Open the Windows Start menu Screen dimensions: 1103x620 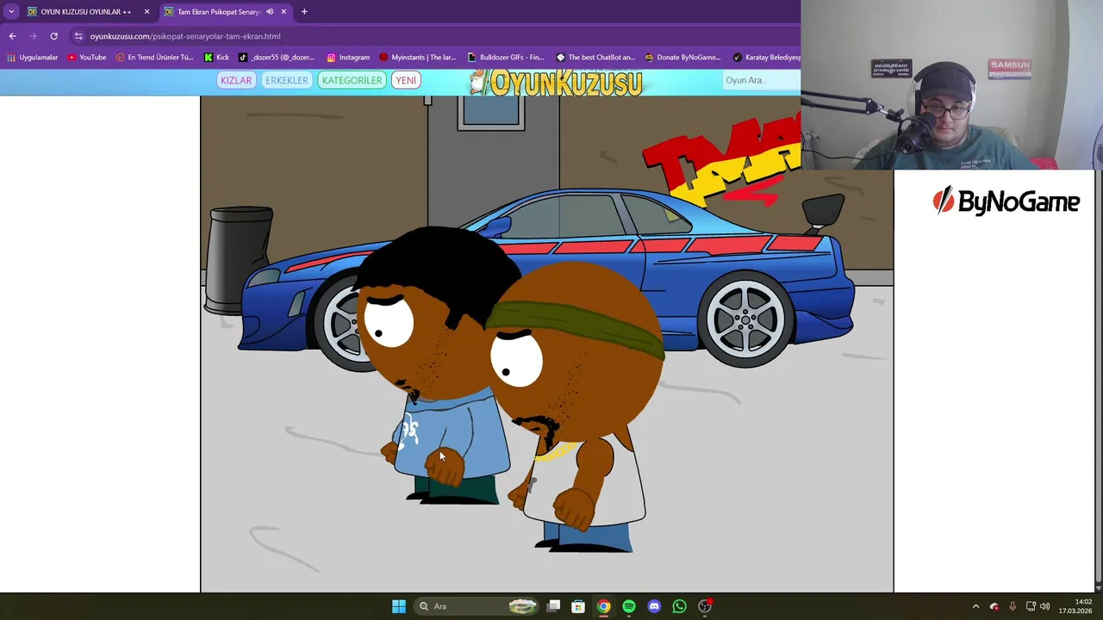pyautogui.click(x=398, y=606)
